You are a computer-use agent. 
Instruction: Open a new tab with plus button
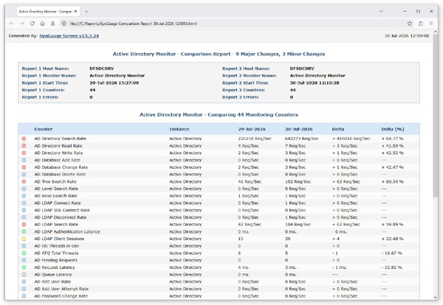point(86,12)
